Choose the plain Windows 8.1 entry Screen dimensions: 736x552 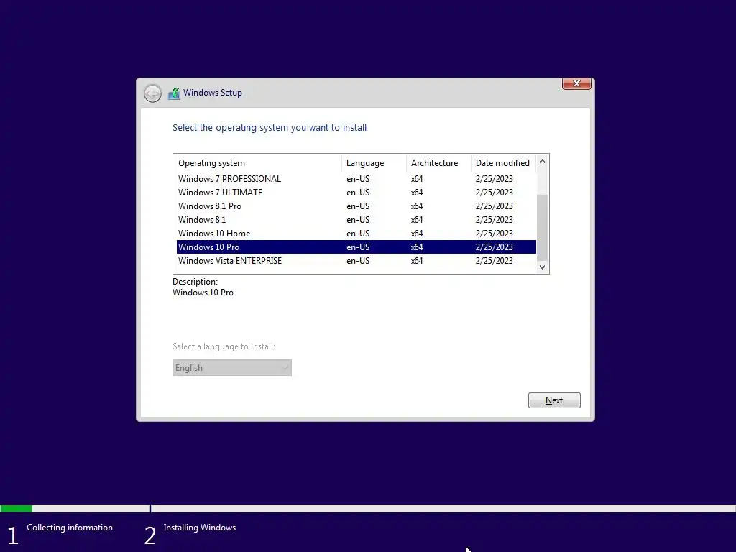(x=356, y=220)
